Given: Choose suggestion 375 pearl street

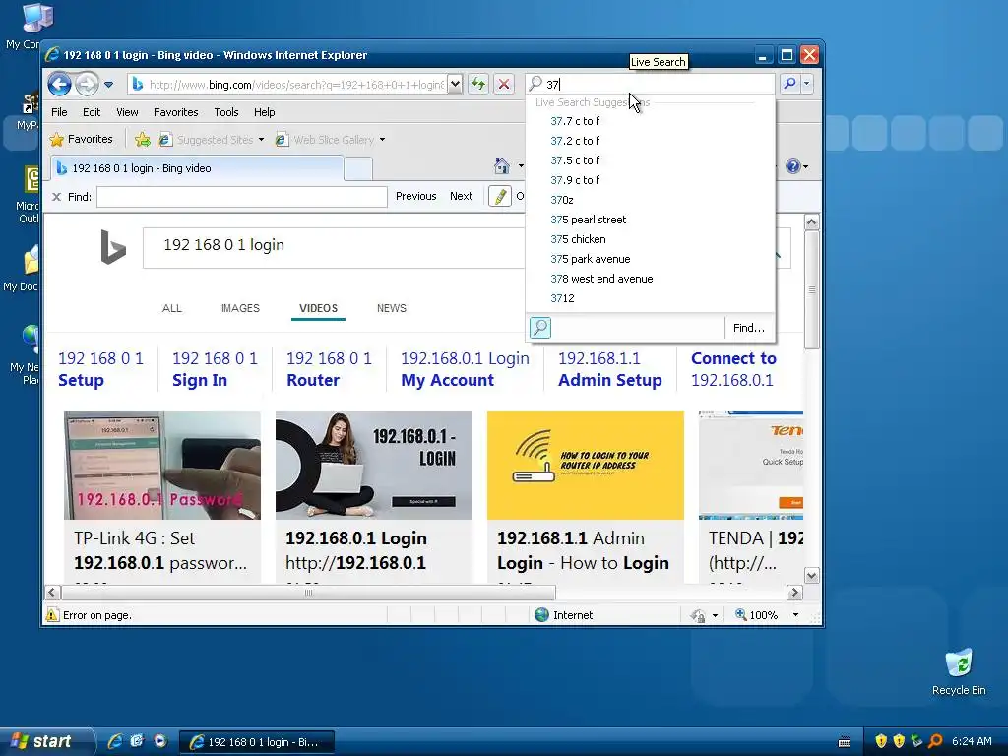Looking at the screenshot, I should (589, 220).
